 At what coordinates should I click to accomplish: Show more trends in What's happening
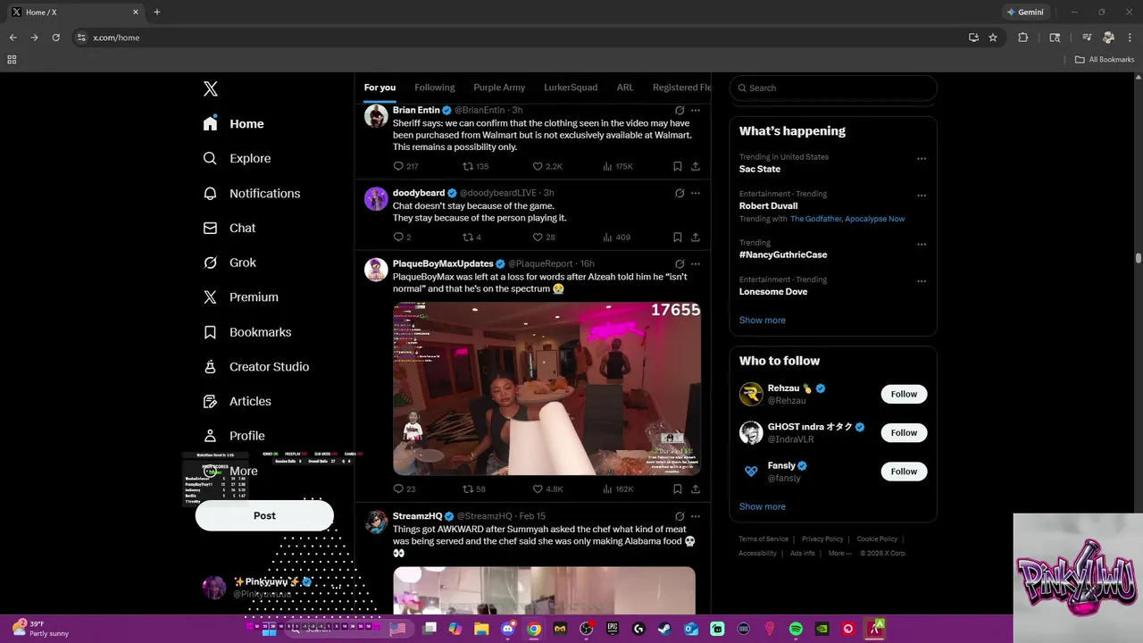click(x=762, y=320)
